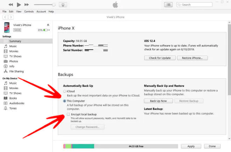Screen dimensions: 231x152
Task: Click the vertical scrollbar thumb
Action: tap(229, 60)
